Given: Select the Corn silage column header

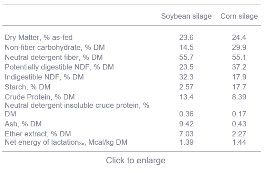Looking at the screenshot, I should (239, 16).
